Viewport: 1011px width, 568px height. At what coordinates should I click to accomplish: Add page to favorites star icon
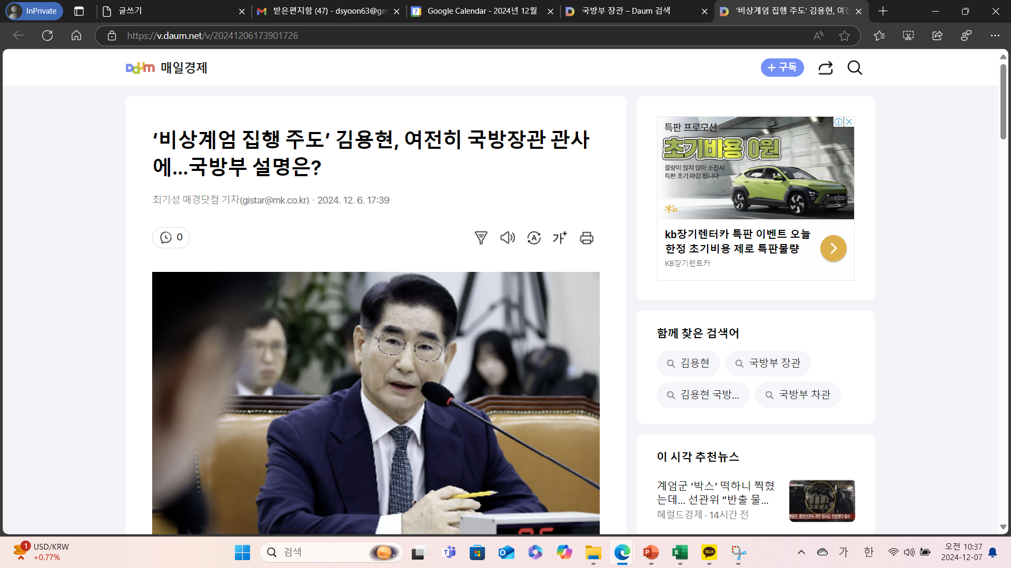pyautogui.click(x=845, y=36)
